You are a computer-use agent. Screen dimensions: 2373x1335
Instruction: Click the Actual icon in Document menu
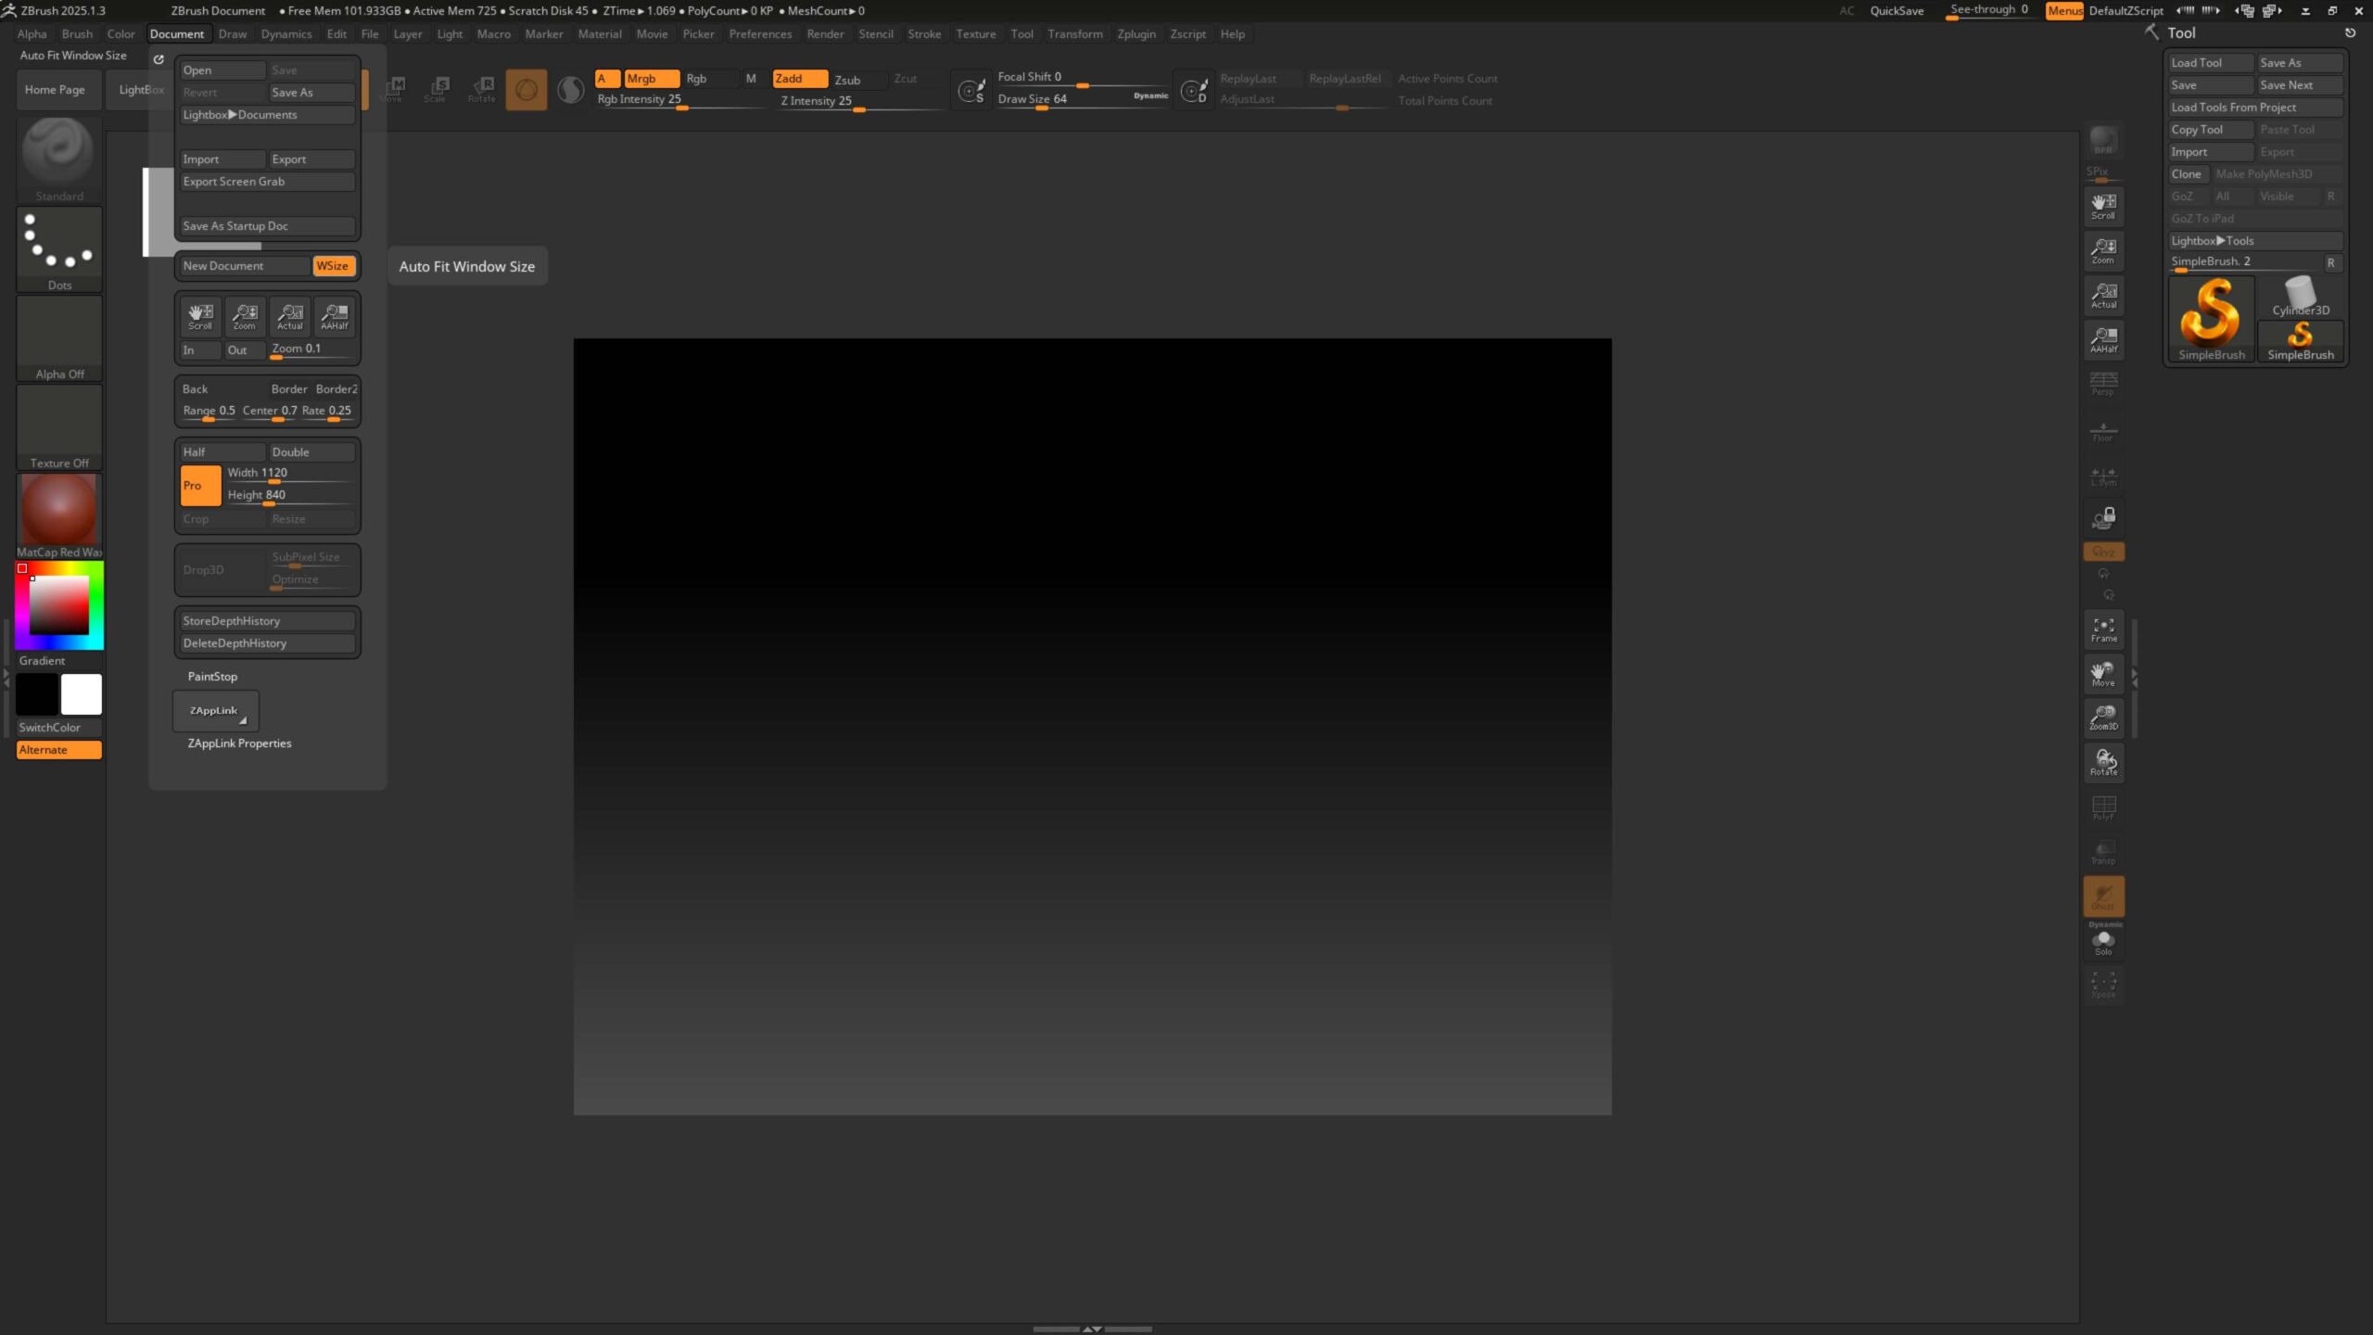(x=289, y=316)
